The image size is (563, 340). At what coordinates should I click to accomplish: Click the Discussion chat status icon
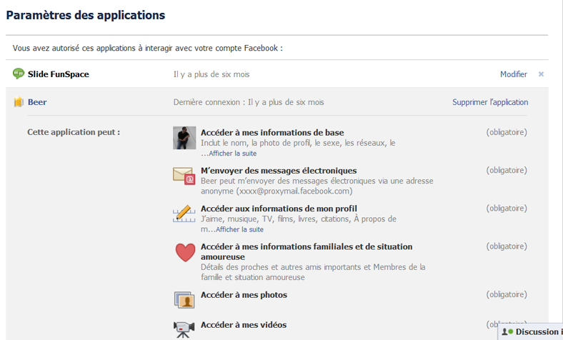[507, 331]
